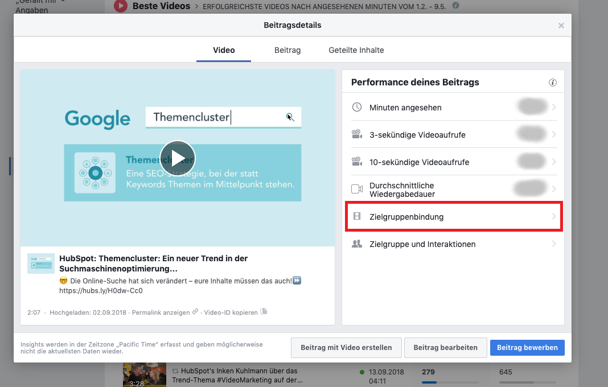Click the people icon for Zielgruppe und Interaktionen
The image size is (608, 387).
(357, 244)
